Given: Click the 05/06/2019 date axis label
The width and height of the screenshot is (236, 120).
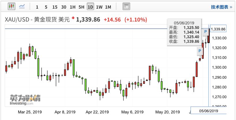Looking at the screenshot, I should 209,111.
